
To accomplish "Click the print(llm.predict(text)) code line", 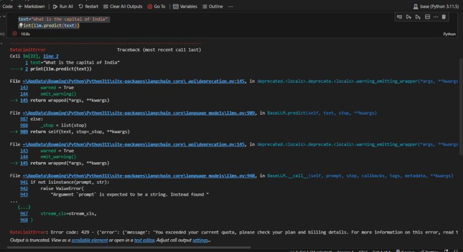I will tap(49, 25).
